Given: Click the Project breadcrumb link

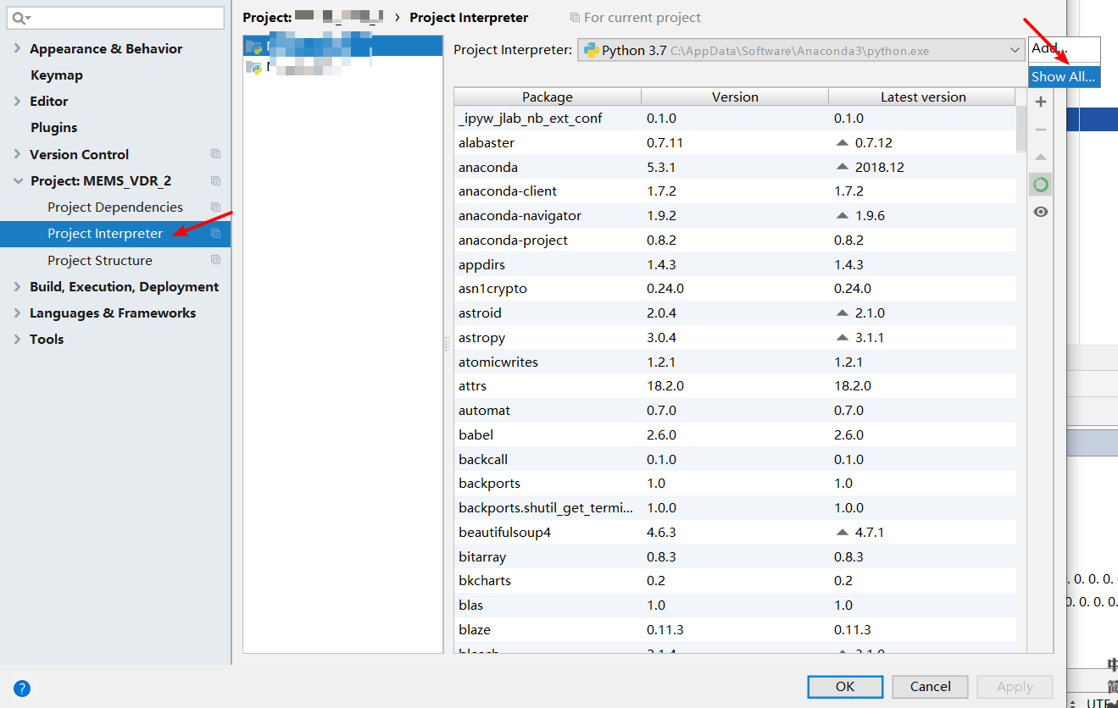Looking at the screenshot, I should 313,17.
